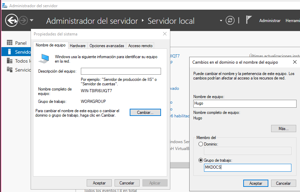Open the Acceso remoto tab
This screenshot has width=300, height=192.
coord(140,46)
